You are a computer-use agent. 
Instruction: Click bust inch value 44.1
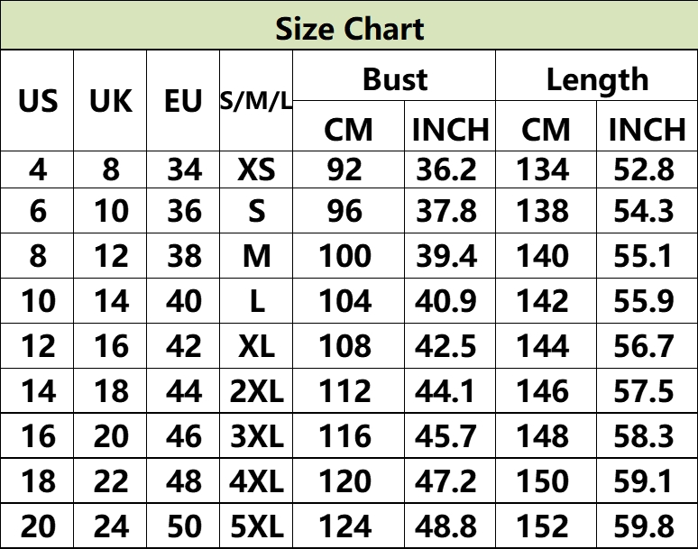tap(450, 390)
